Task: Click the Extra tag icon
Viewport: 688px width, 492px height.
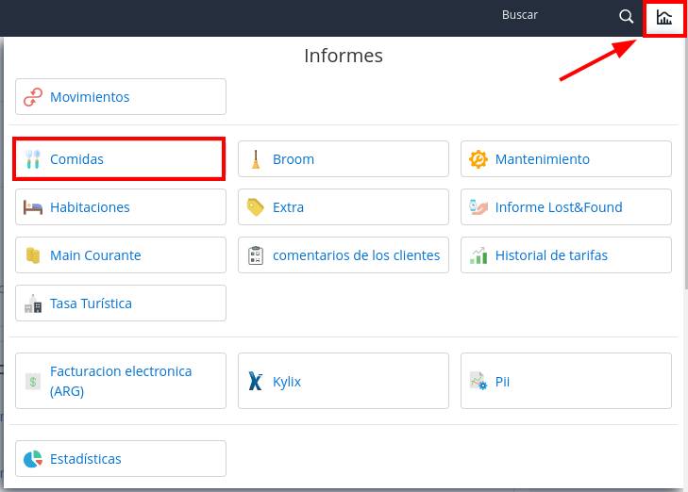Action: 256,207
